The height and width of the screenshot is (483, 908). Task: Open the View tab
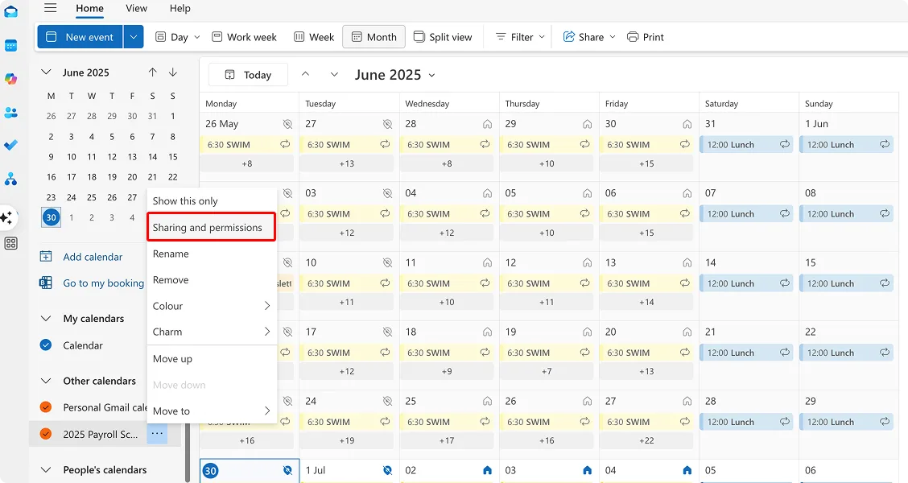(x=136, y=8)
